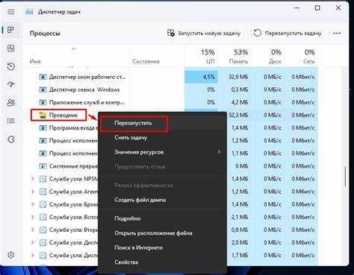Open the hamburger navigation menu
354x275 pixels.
click(x=11, y=12)
